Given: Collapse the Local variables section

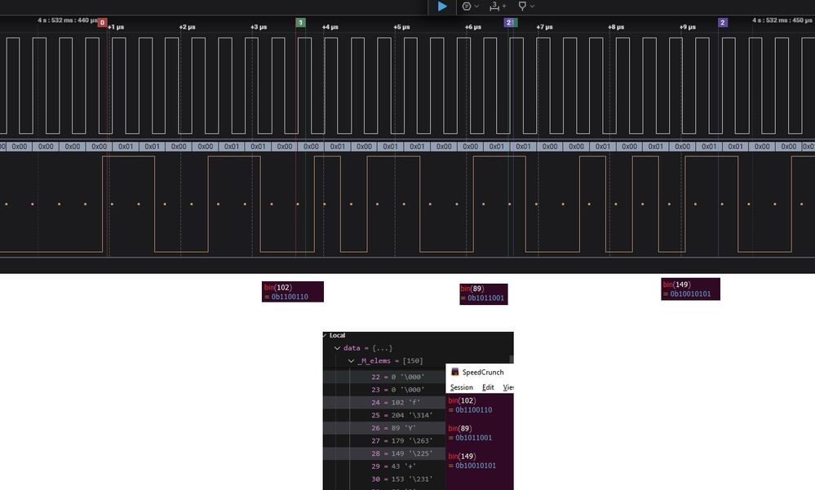Looking at the screenshot, I should tap(325, 335).
